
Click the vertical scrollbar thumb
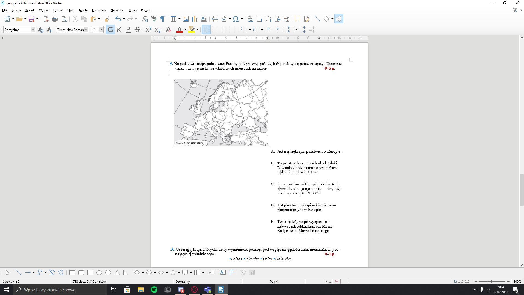tap(522, 190)
